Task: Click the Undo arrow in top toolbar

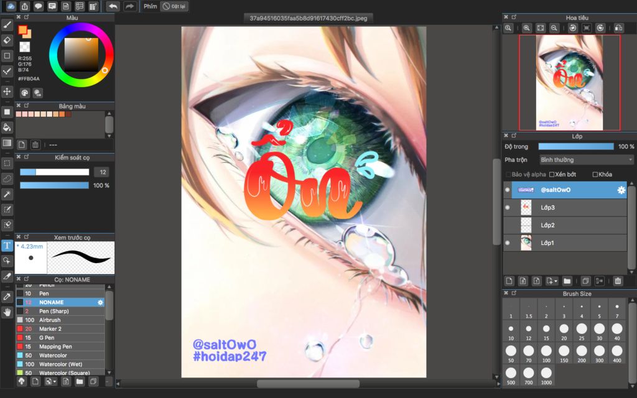Action: pyautogui.click(x=113, y=6)
